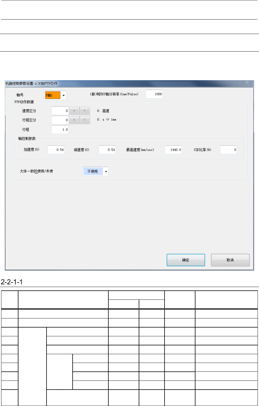Image resolution: width=259 pixels, height=406 pixels.
Task: Decrease 行程区分 with the left arrow
Action: click(x=74, y=120)
